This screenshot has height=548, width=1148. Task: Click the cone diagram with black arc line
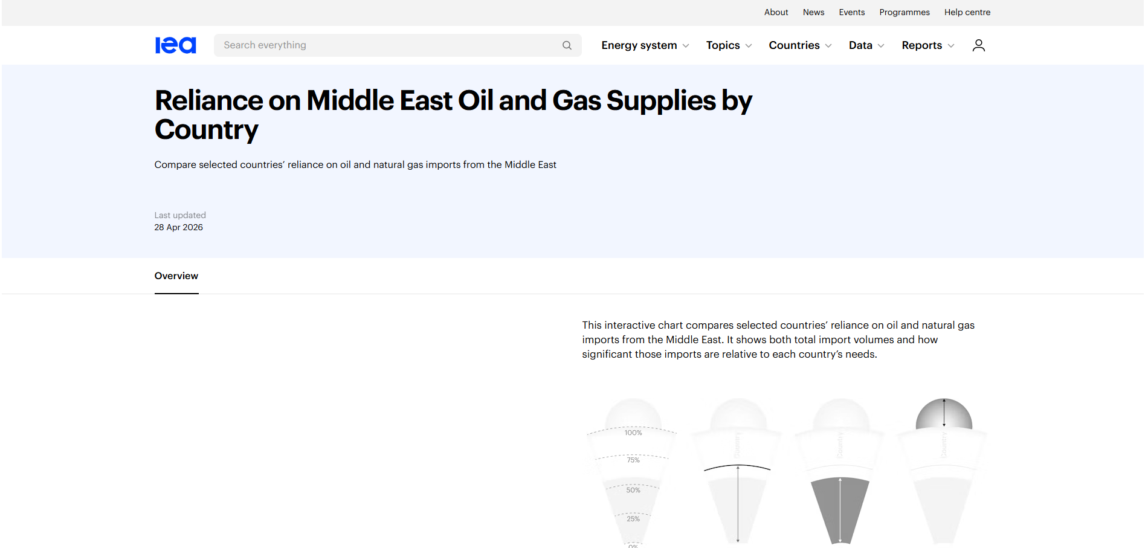(737, 472)
